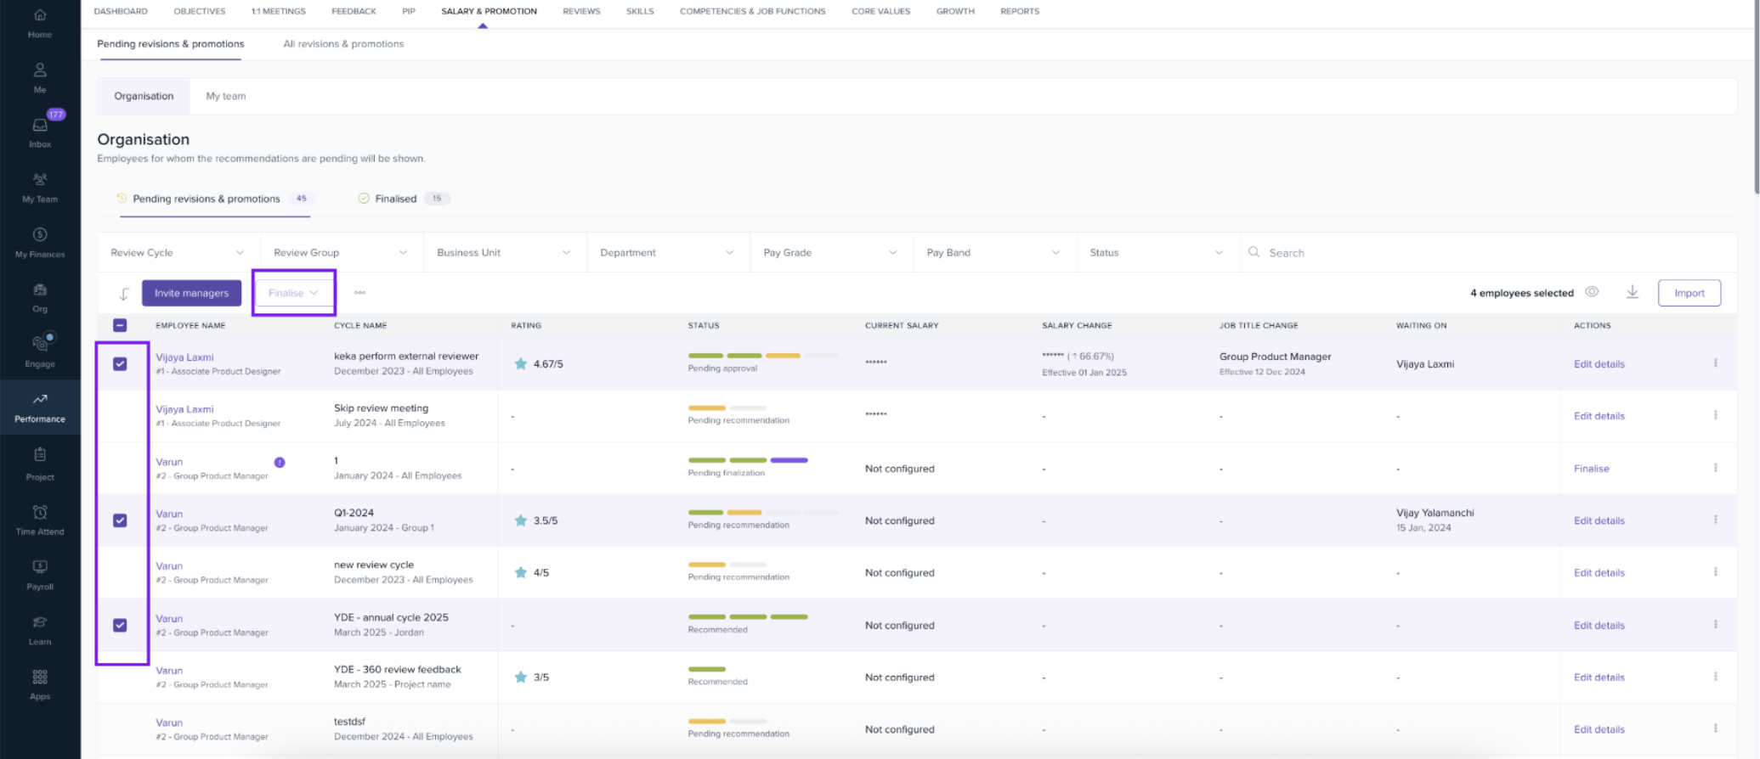The image size is (1760, 759).
Task: Go to My Finances in sidebar
Action: pos(40,241)
